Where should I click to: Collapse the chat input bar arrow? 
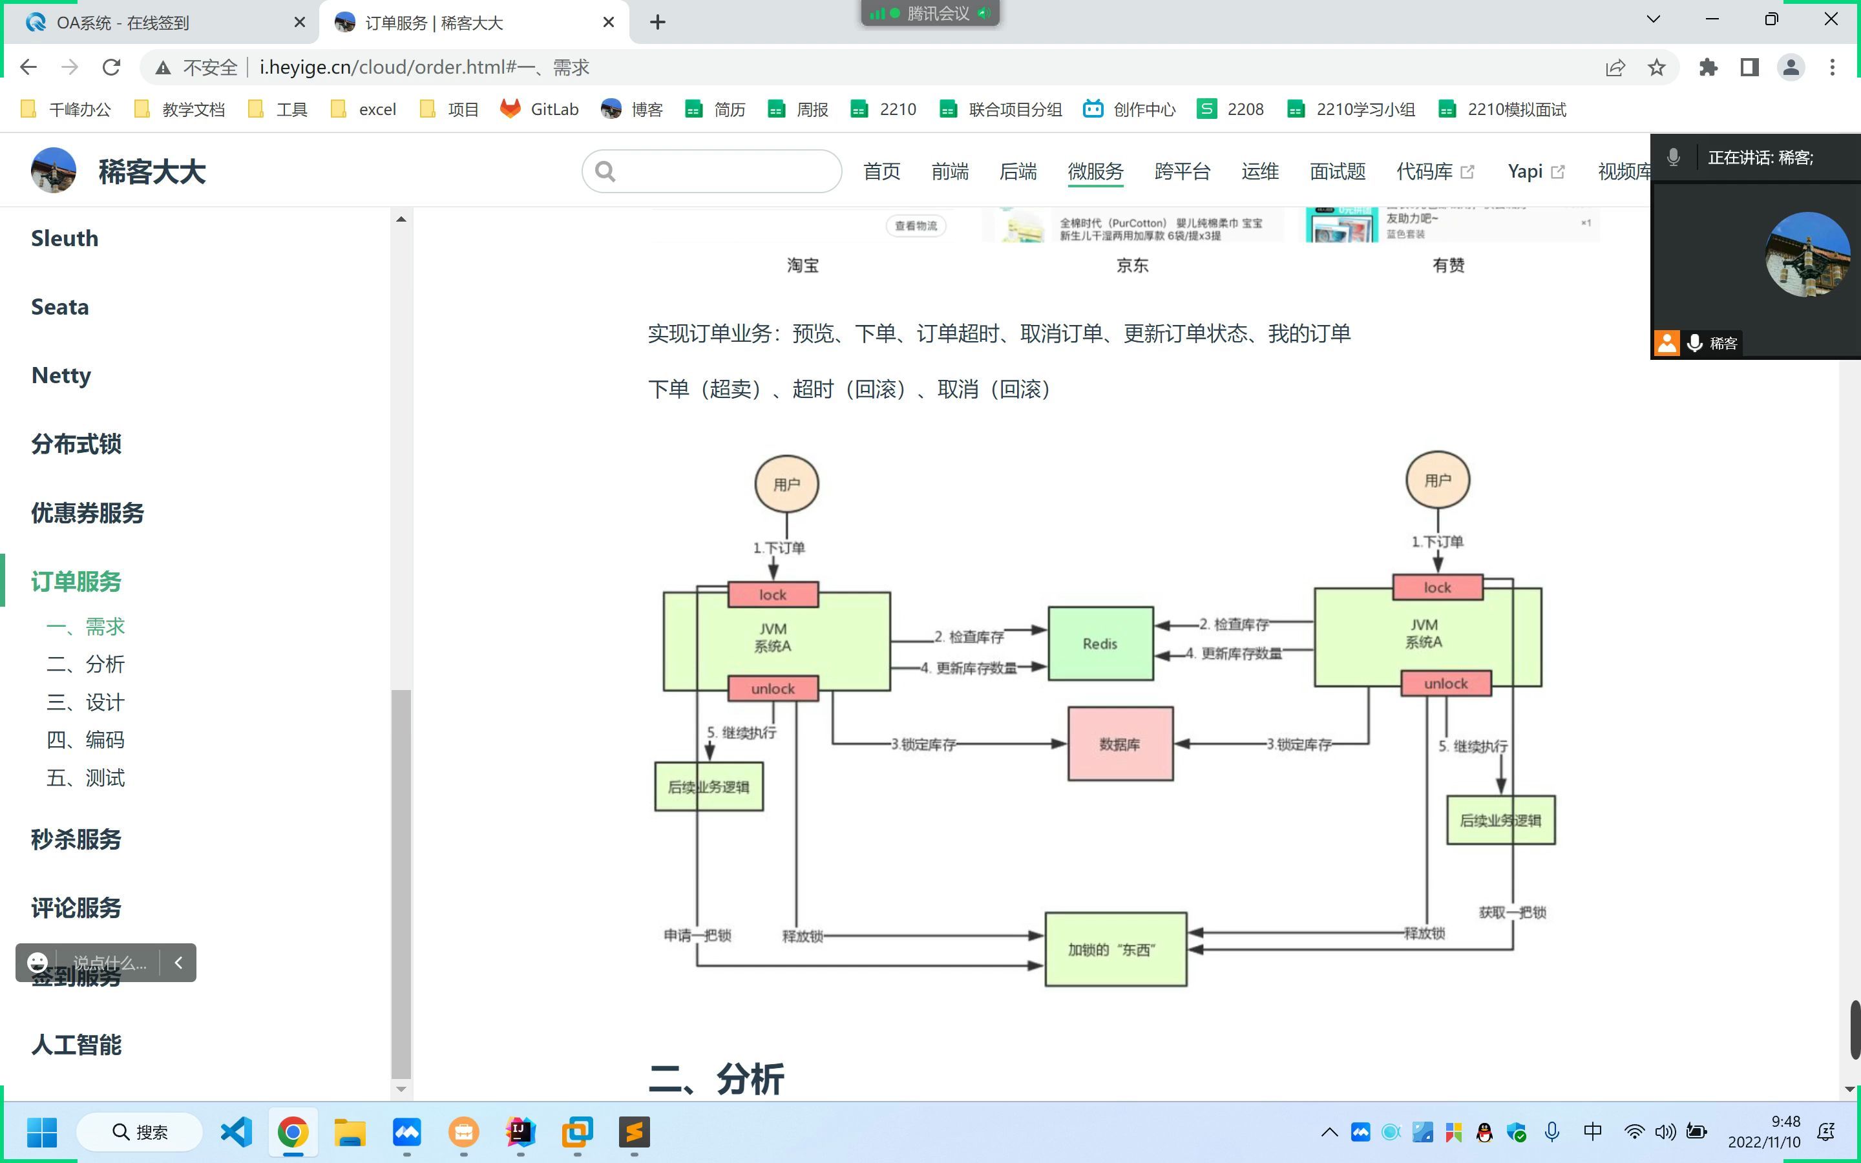[178, 962]
